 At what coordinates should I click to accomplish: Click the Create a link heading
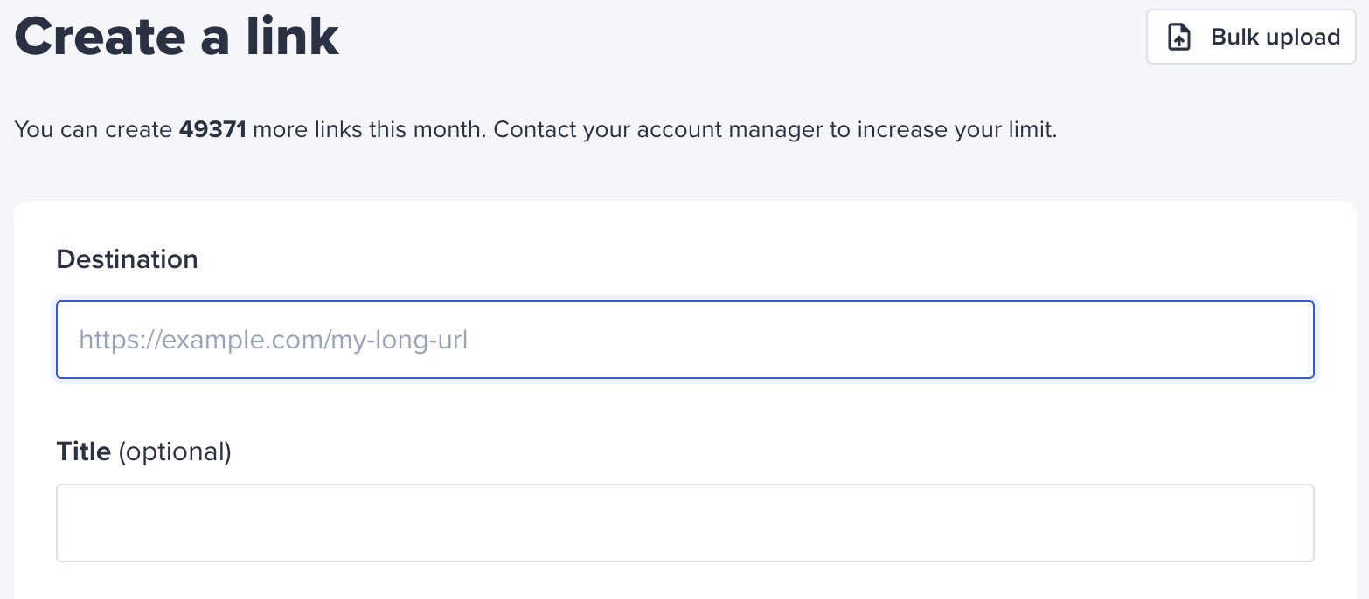177,37
